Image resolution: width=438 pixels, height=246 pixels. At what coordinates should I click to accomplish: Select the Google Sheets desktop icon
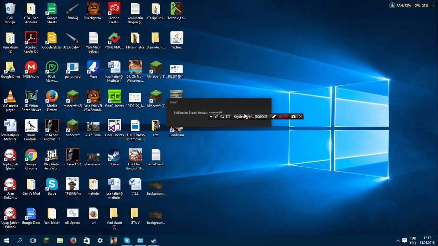coord(52,13)
